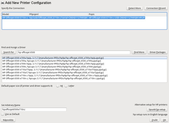Screen dimensions: 169x123
Task: Click the Model column header
Action: pyautogui.click(x=15, y=14)
